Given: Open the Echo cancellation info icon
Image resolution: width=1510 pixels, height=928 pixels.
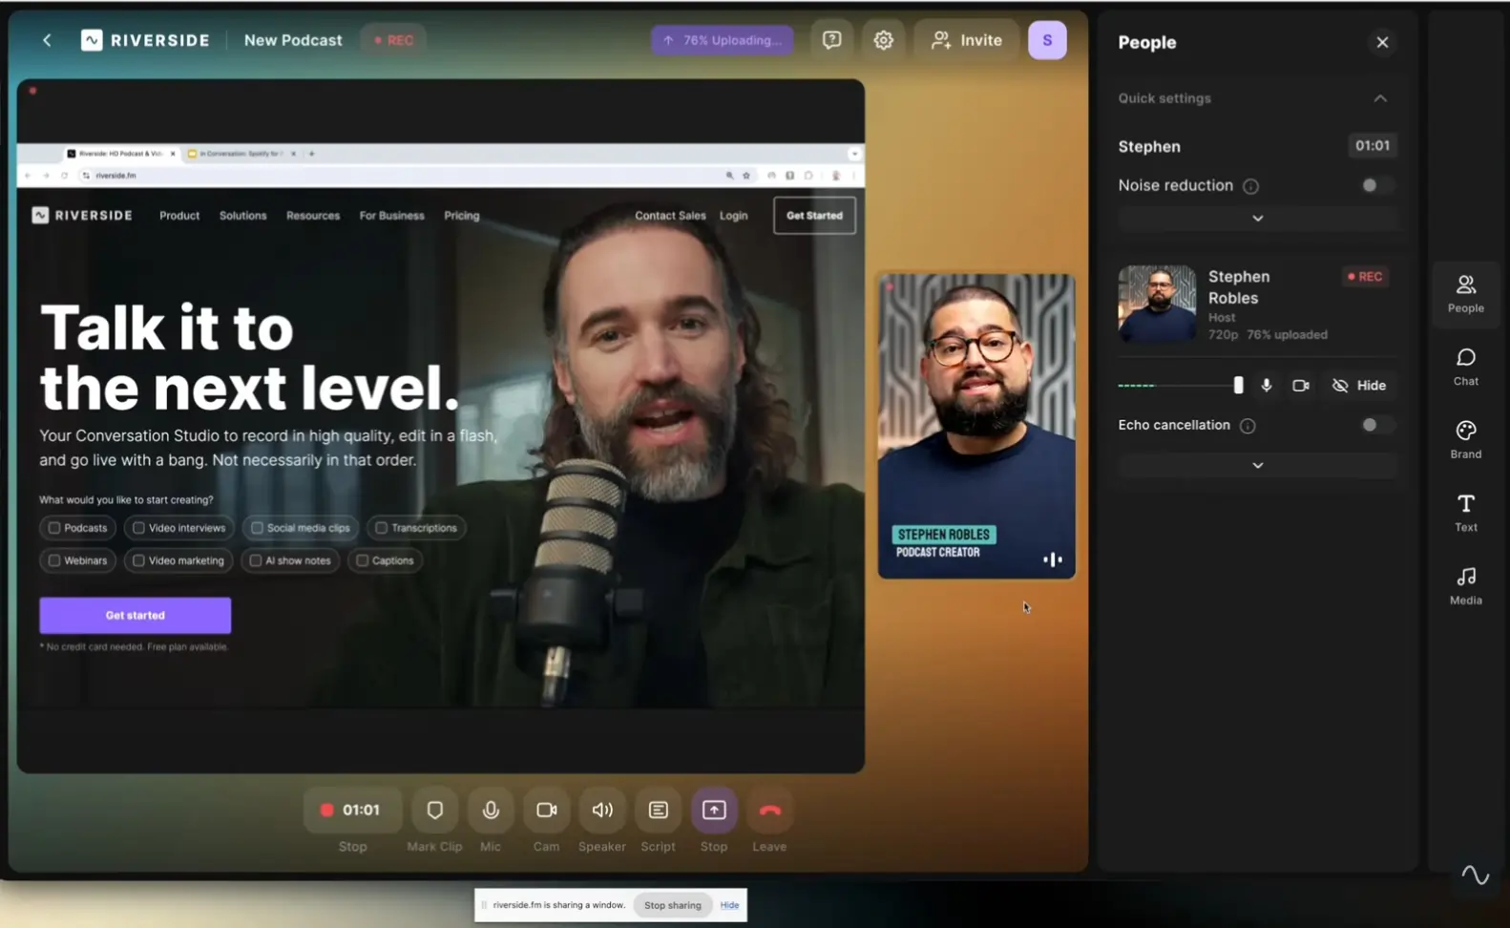Looking at the screenshot, I should click(x=1248, y=426).
